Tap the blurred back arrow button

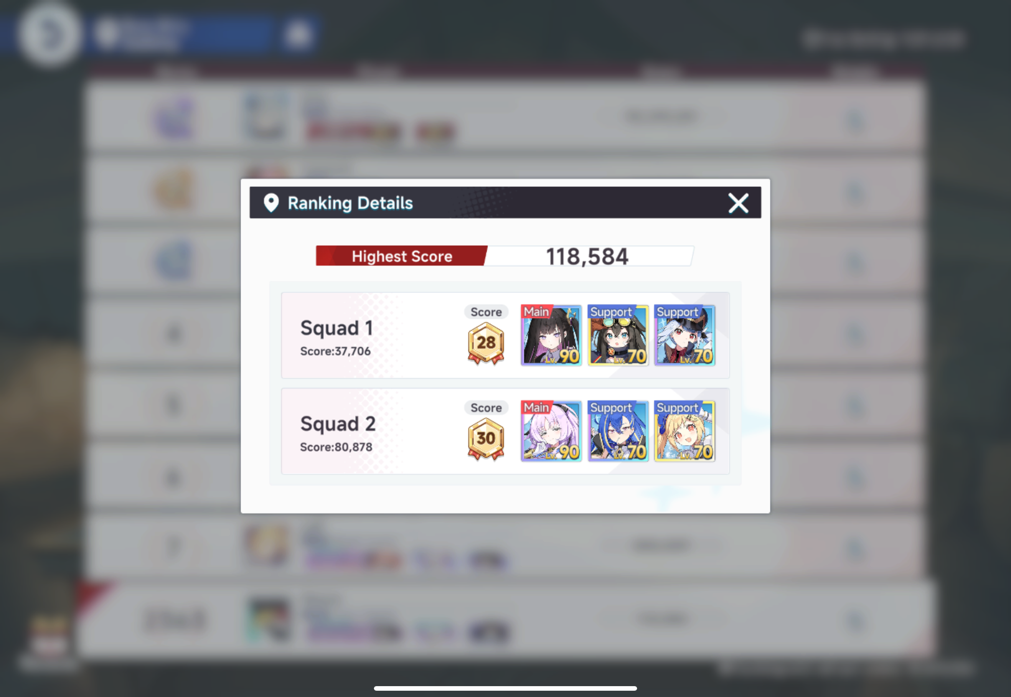tap(49, 34)
